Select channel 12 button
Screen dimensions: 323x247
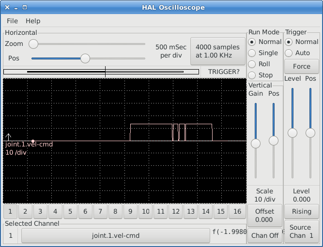click(176, 211)
